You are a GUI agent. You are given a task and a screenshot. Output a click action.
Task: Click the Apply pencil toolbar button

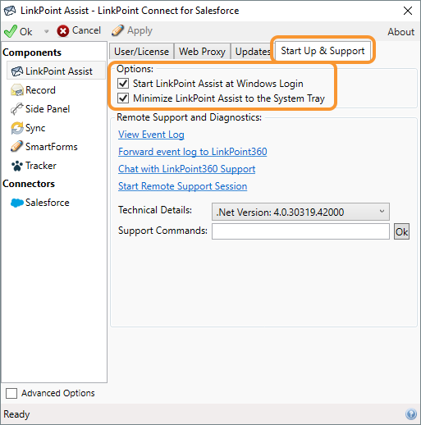click(x=132, y=30)
